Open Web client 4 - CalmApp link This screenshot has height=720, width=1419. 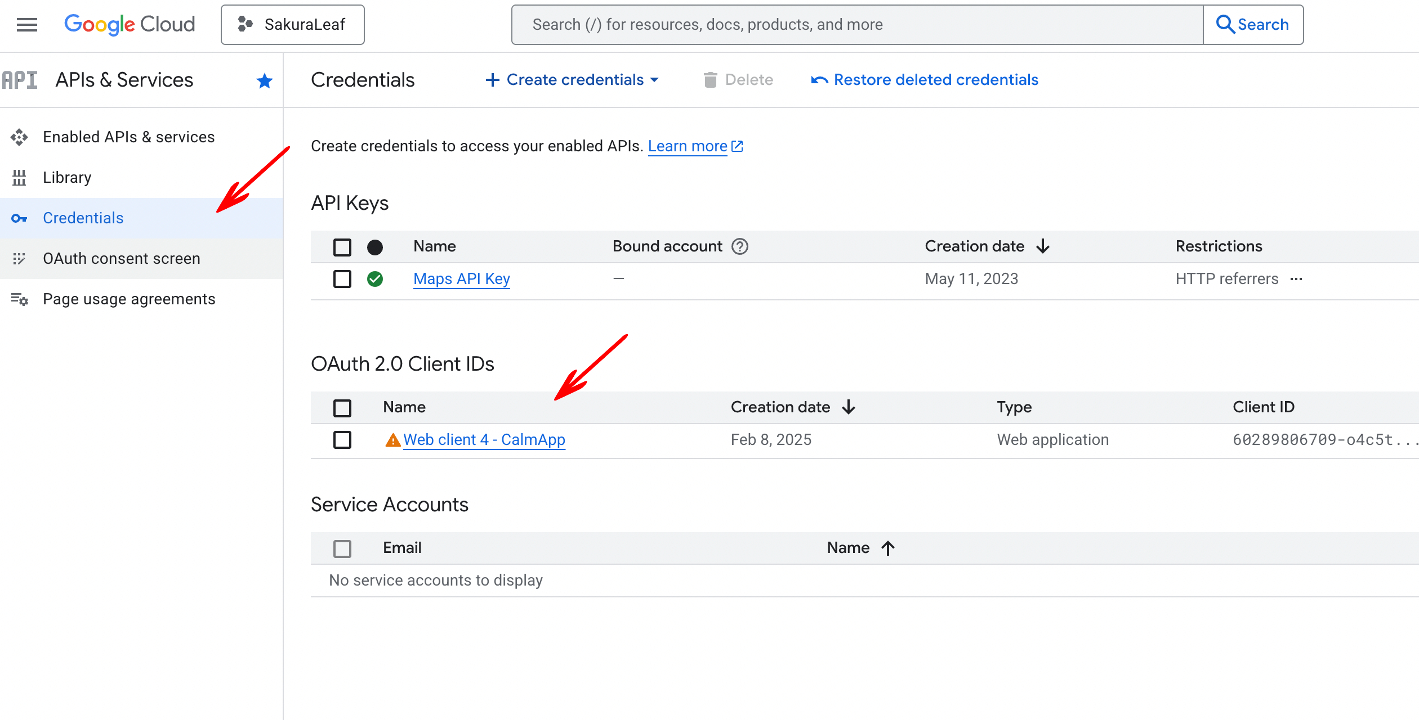point(484,440)
